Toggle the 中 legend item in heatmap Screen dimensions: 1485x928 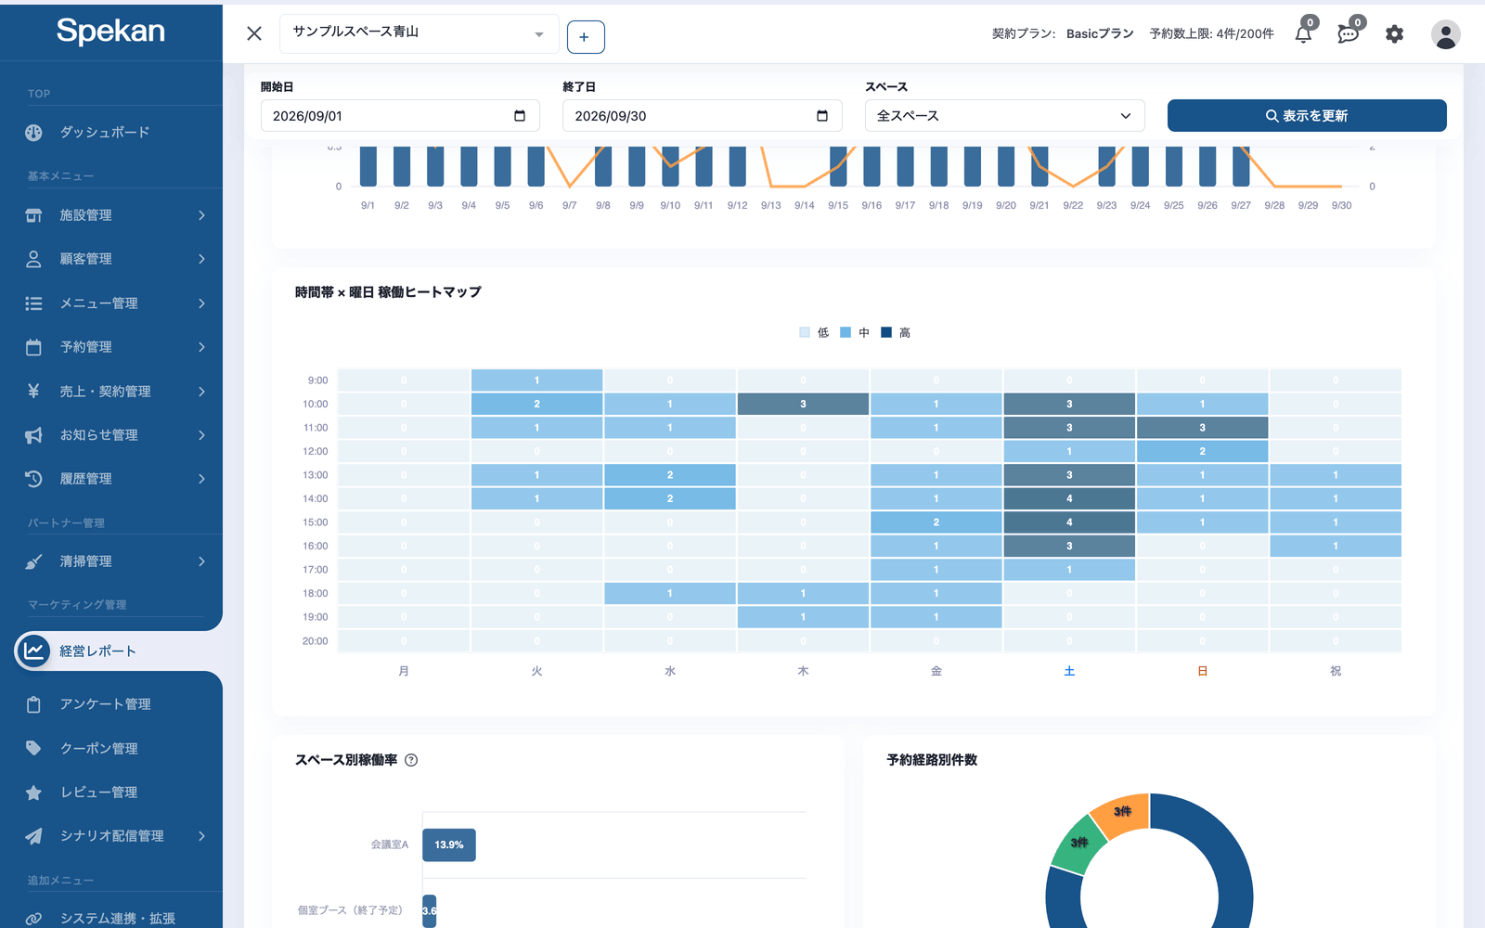click(x=855, y=332)
